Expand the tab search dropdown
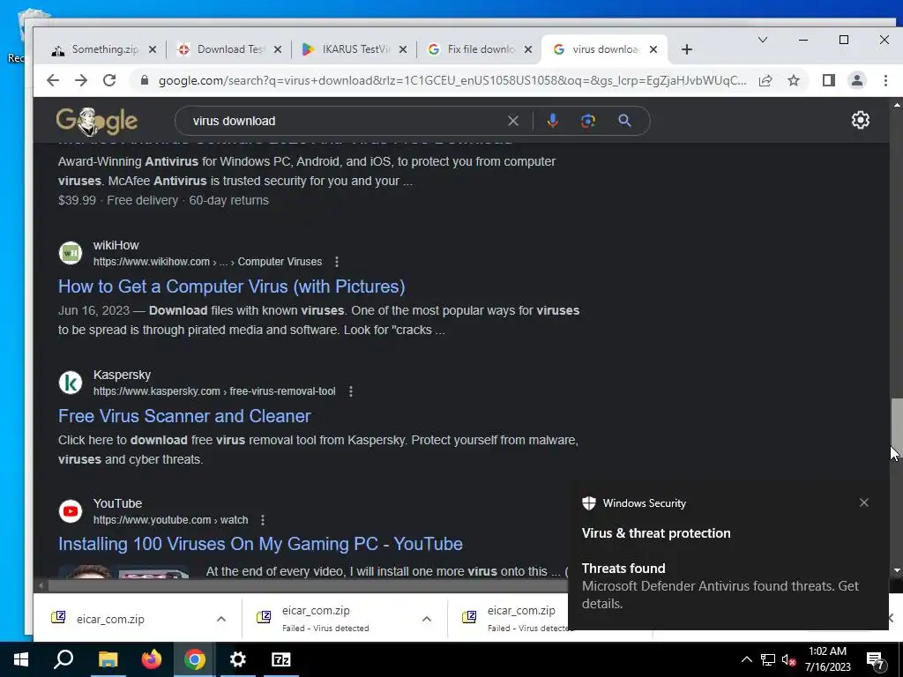The height and width of the screenshot is (677, 903). pyautogui.click(x=763, y=40)
